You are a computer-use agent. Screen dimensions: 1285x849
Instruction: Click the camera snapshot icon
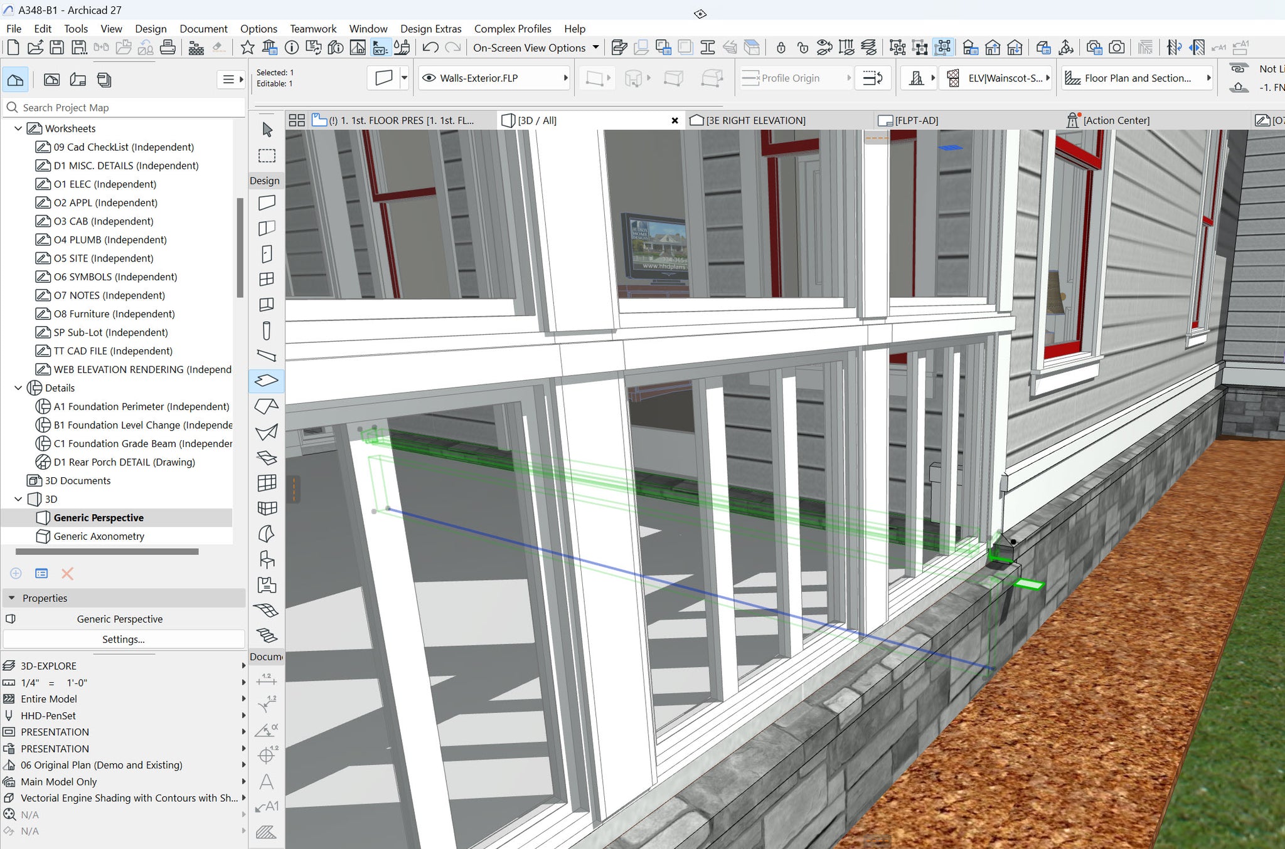point(1116,48)
